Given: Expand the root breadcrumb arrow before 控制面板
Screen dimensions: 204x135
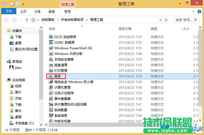Looking at the screenshot, I should click(x=38, y=20).
